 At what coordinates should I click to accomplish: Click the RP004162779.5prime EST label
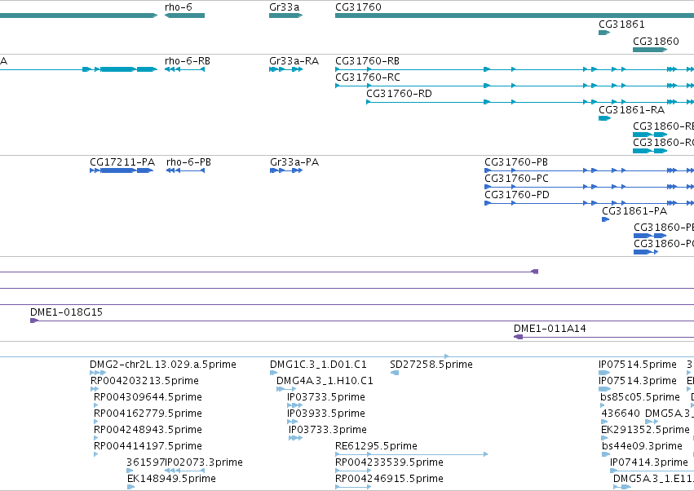click(148, 414)
